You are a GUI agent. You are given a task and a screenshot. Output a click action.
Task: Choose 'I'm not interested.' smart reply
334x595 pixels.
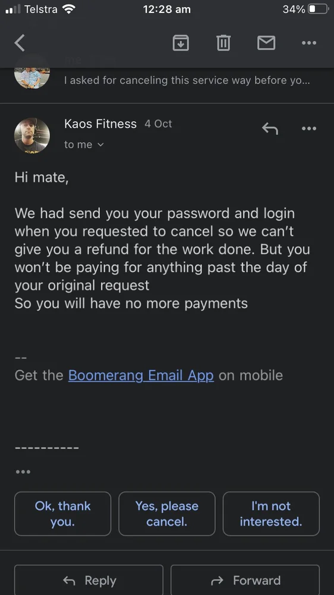click(x=271, y=513)
